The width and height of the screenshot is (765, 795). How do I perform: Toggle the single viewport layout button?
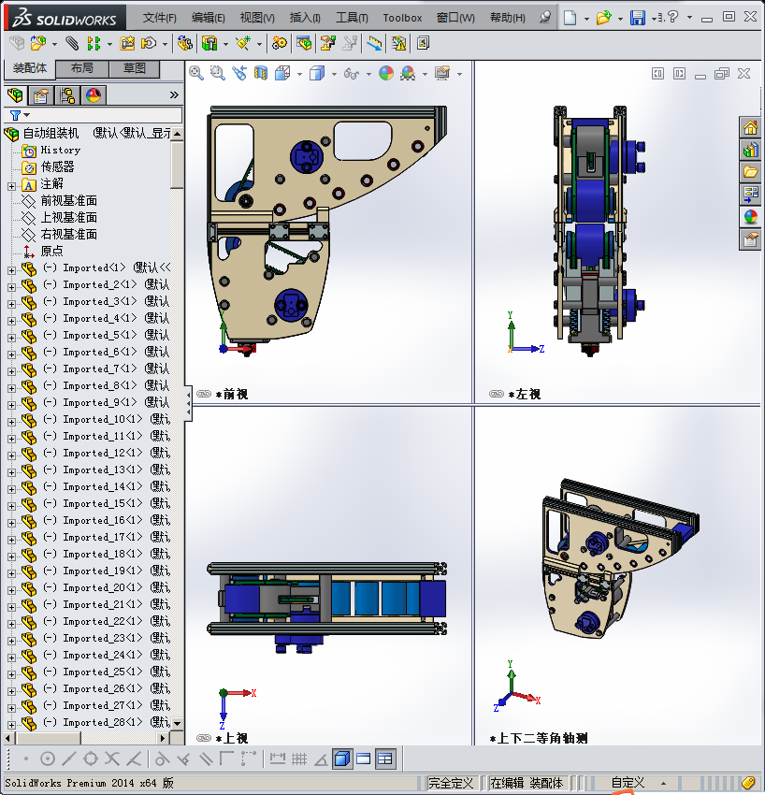click(x=364, y=759)
